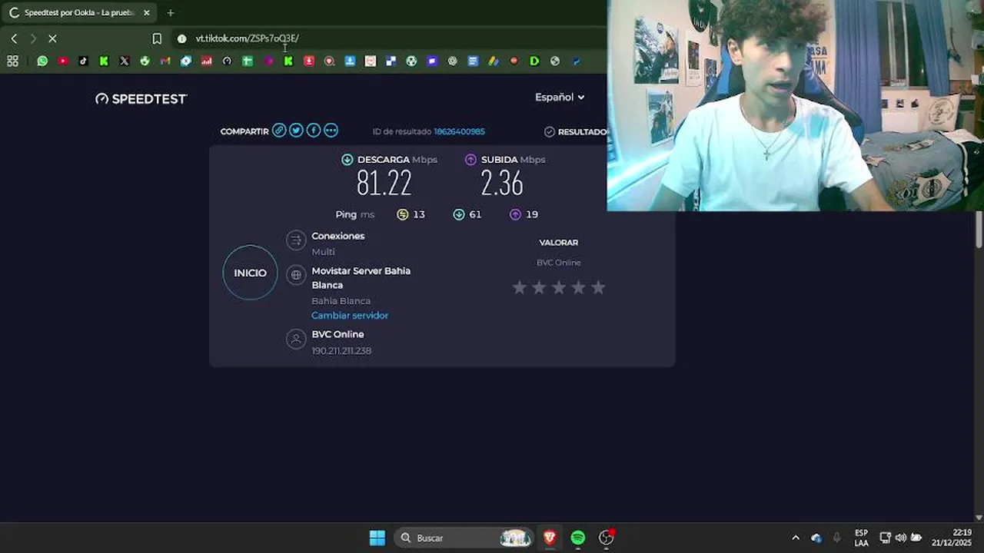Bookmark this page with bookmark icon
This screenshot has width=984, height=553.
tap(157, 38)
